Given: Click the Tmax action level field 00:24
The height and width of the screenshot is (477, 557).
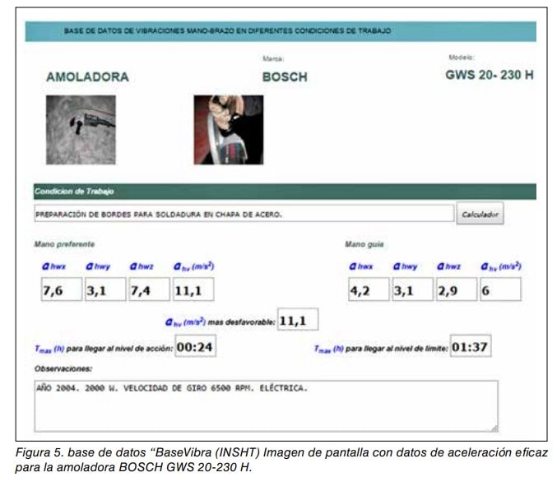Looking at the screenshot, I should [196, 347].
